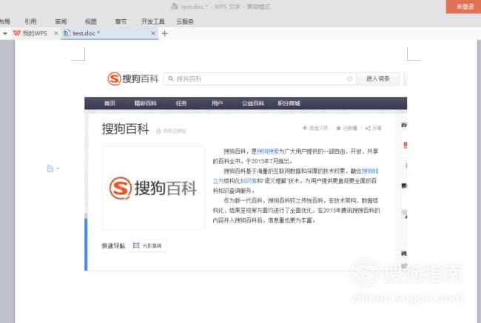This screenshot has height=323, width=481.
Task: Click 精彩百科 in the navigation bar
Action: click(145, 103)
